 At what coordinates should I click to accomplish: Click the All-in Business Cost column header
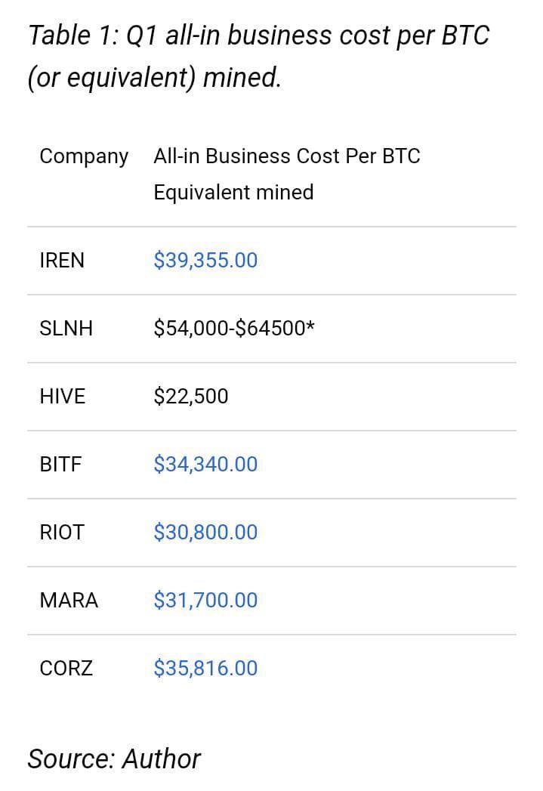click(x=287, y=156)
